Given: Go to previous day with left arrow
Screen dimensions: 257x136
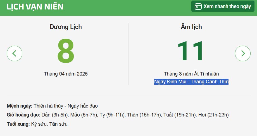Looking at the screenshot, I should (15, 54).
